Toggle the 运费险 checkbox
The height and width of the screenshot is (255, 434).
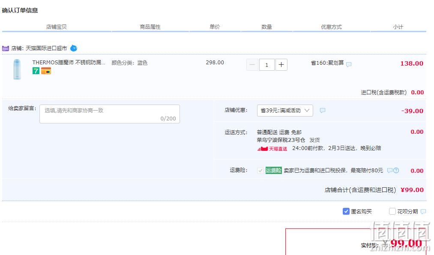[260, 170]
